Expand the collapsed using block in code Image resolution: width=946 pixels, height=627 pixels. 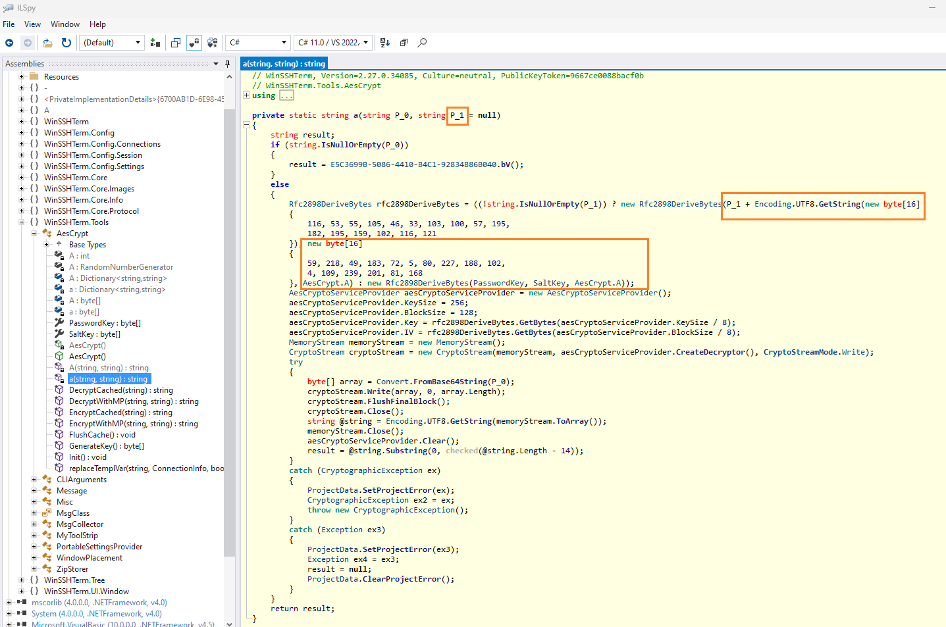246,95
